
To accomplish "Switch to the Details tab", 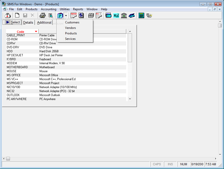I will coord(28,22).
